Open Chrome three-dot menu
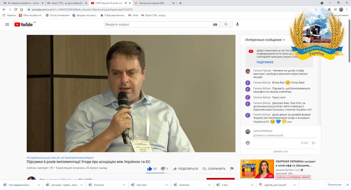Viewport: 351px width, 190px height. pos(347,10)
